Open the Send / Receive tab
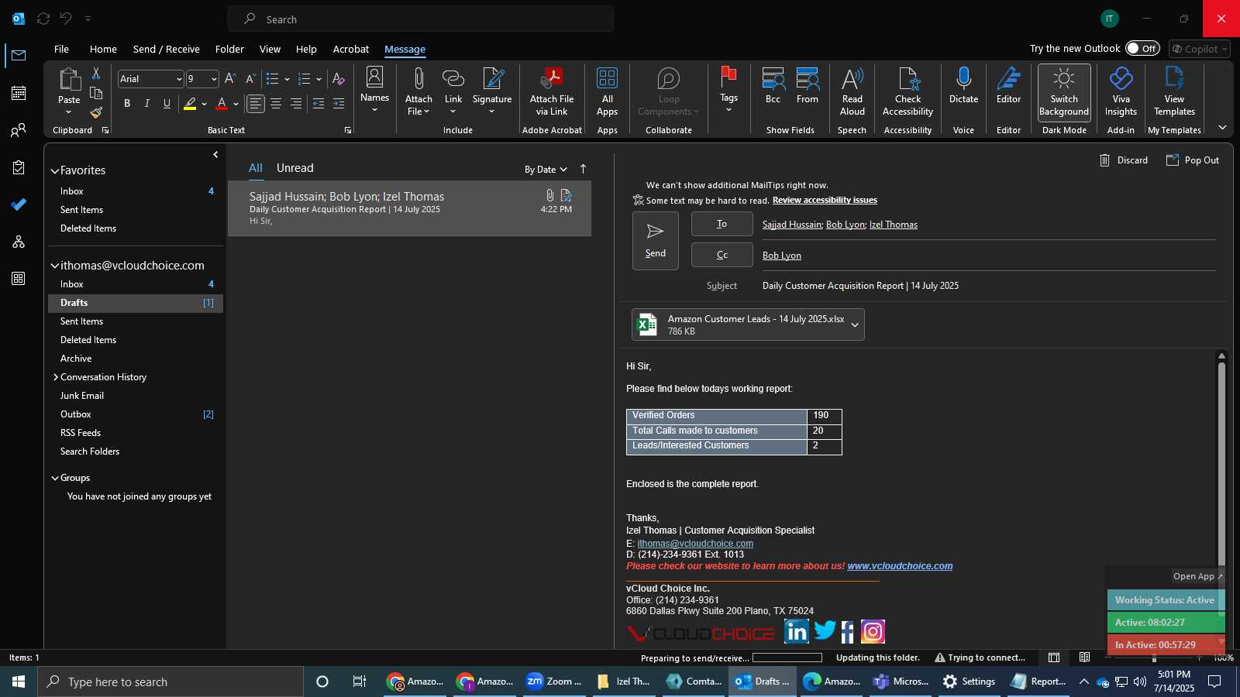 pos(167,49)
